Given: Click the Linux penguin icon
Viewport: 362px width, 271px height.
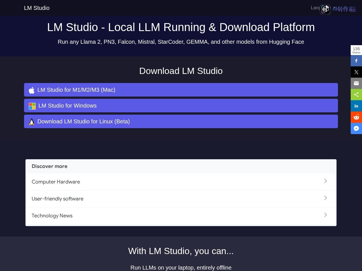Looking at the screenshot, I should 32,122.
